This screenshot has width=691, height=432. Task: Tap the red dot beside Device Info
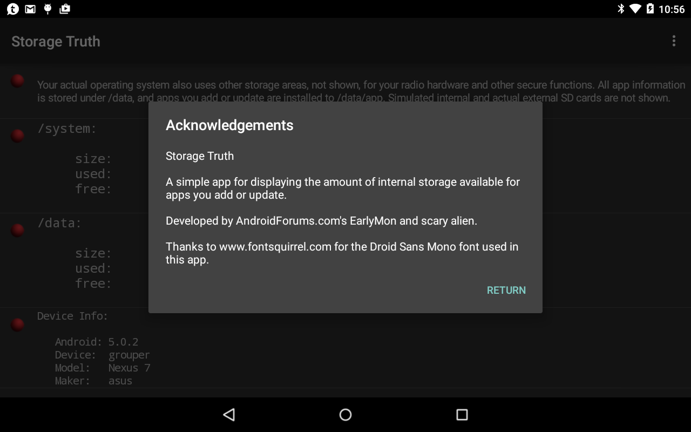pyautogui.click(x=18, y=325)
